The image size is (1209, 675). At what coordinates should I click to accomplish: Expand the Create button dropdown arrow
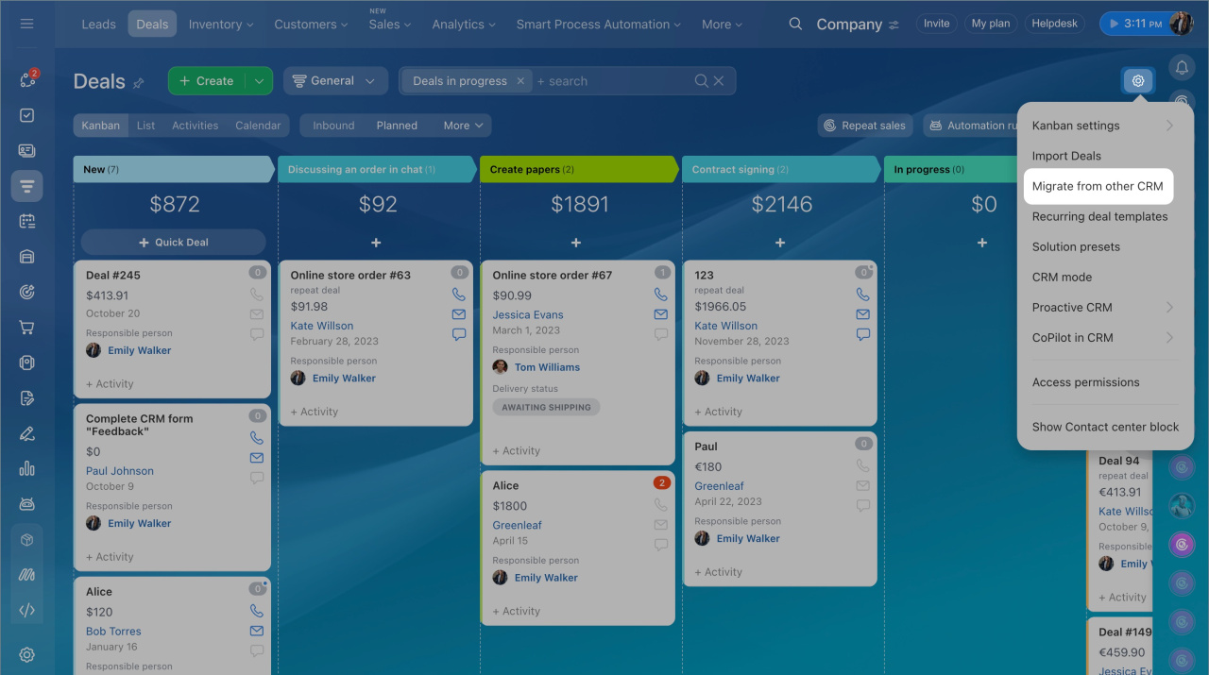(x=259, y=81)
